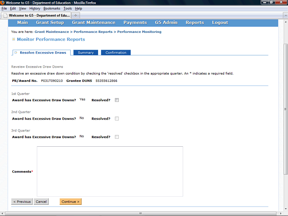Image resolution: width=288 pixels, height=216 pixels.
Task: Open the Edit menu
Action: tap(13, 9)
